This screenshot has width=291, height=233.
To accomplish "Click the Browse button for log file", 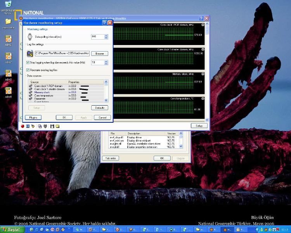I will coord(100,54).
